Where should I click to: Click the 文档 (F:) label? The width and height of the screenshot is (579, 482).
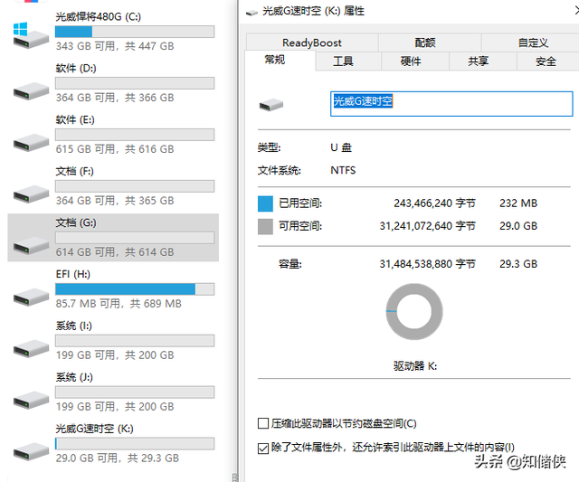[x=74, y=171]
